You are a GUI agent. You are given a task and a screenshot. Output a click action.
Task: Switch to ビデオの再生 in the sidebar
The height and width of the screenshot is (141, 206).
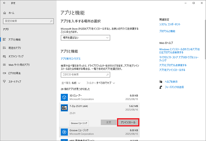pos(15,73)
